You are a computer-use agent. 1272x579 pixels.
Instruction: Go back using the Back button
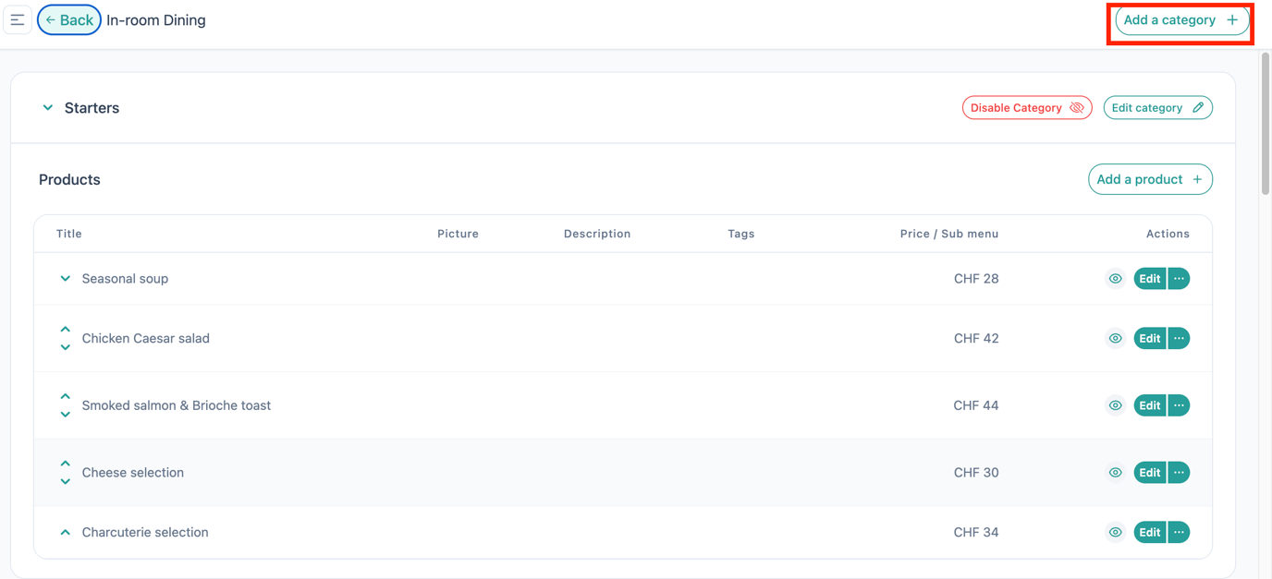coord(69,19)
